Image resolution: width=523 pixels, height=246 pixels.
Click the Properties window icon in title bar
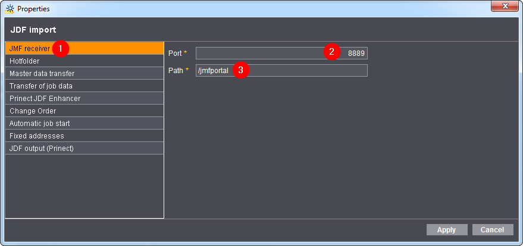click(x=9, y=9)
